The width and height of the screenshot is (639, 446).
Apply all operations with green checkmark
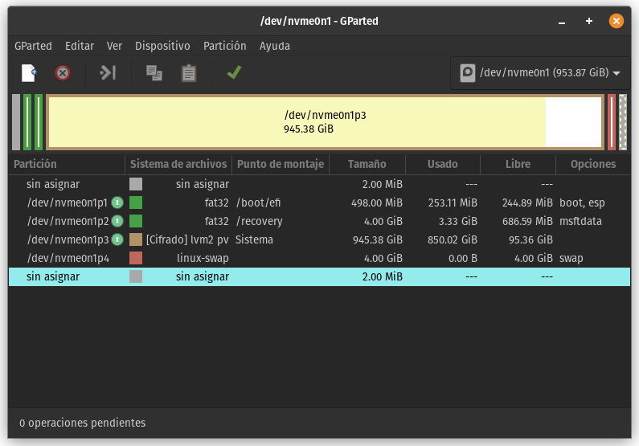(235, 72)
